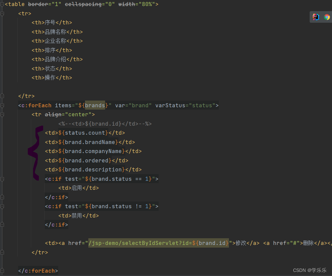332x276 pixels.
Task: Place cursor on highlighted 'brands' variable
Action: click(x=95, y=105)
